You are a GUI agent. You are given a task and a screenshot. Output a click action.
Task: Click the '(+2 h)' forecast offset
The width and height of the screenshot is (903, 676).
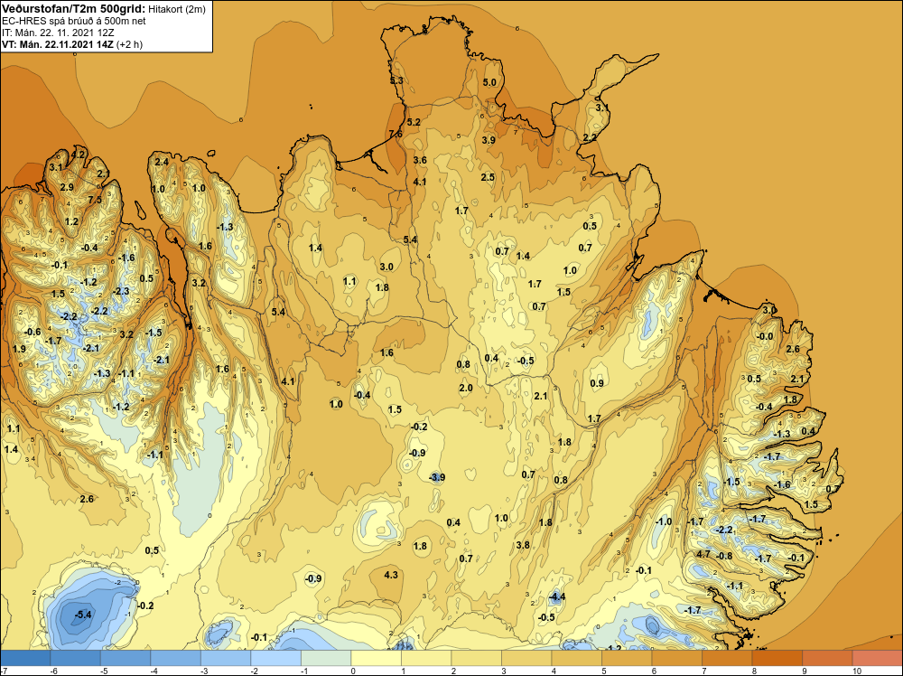pyautogui.click(x=129, y=43)
